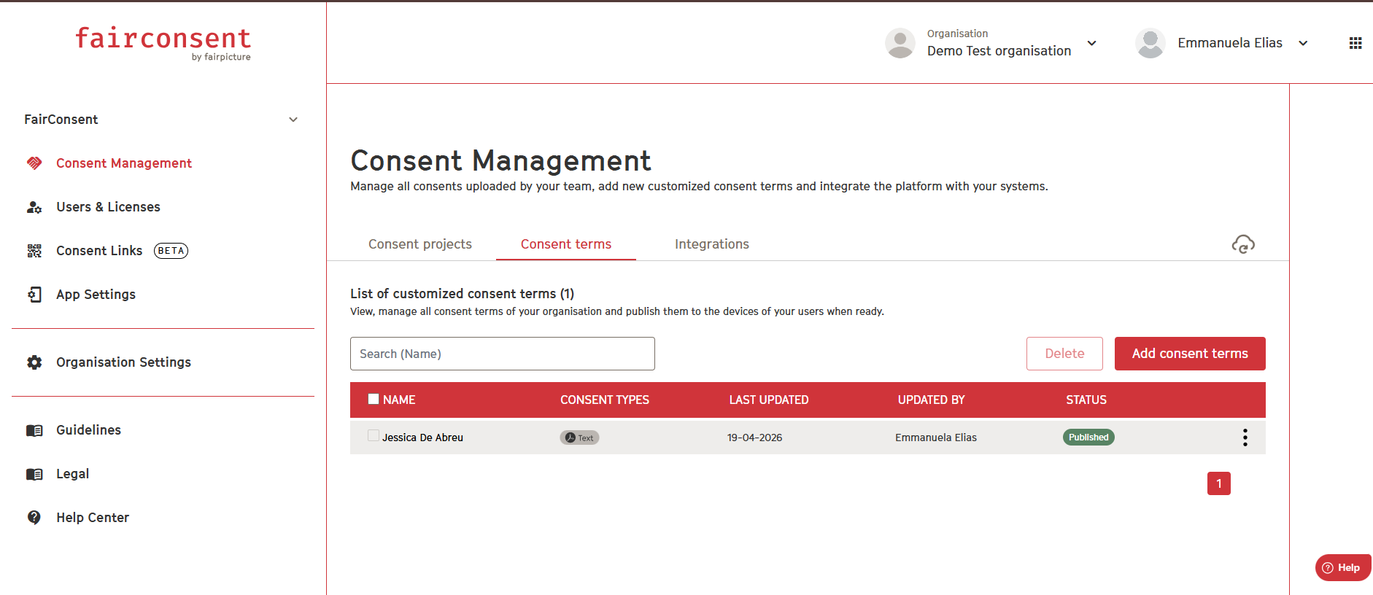Viewport: 1373px width, 595px height.
Task: Go to page 1 in pagination
Action: 1218,483
